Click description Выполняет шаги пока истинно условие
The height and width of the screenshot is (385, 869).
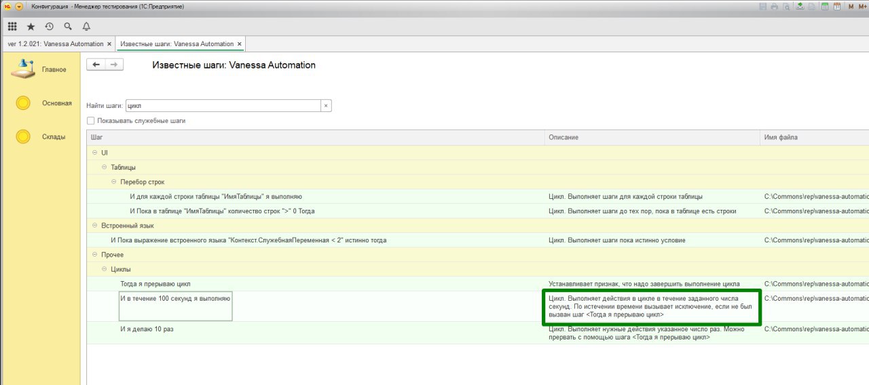616,240
